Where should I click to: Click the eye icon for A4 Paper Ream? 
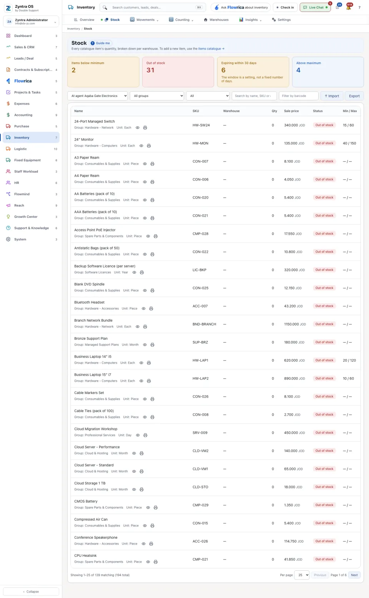tap(145, 182)
